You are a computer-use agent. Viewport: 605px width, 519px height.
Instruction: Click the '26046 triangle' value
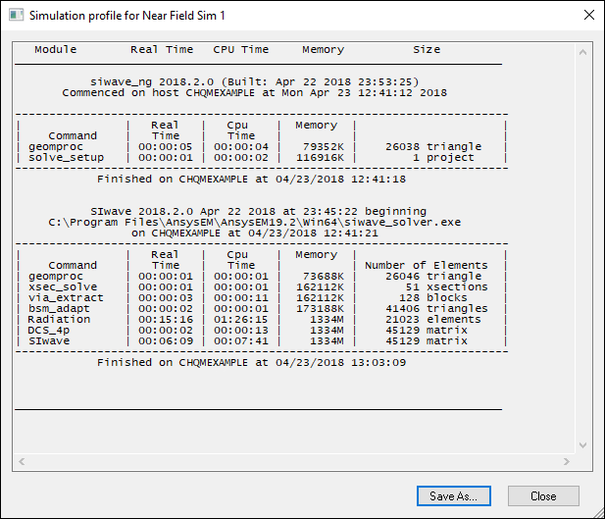pyautogui.click(x=433, y=276)
